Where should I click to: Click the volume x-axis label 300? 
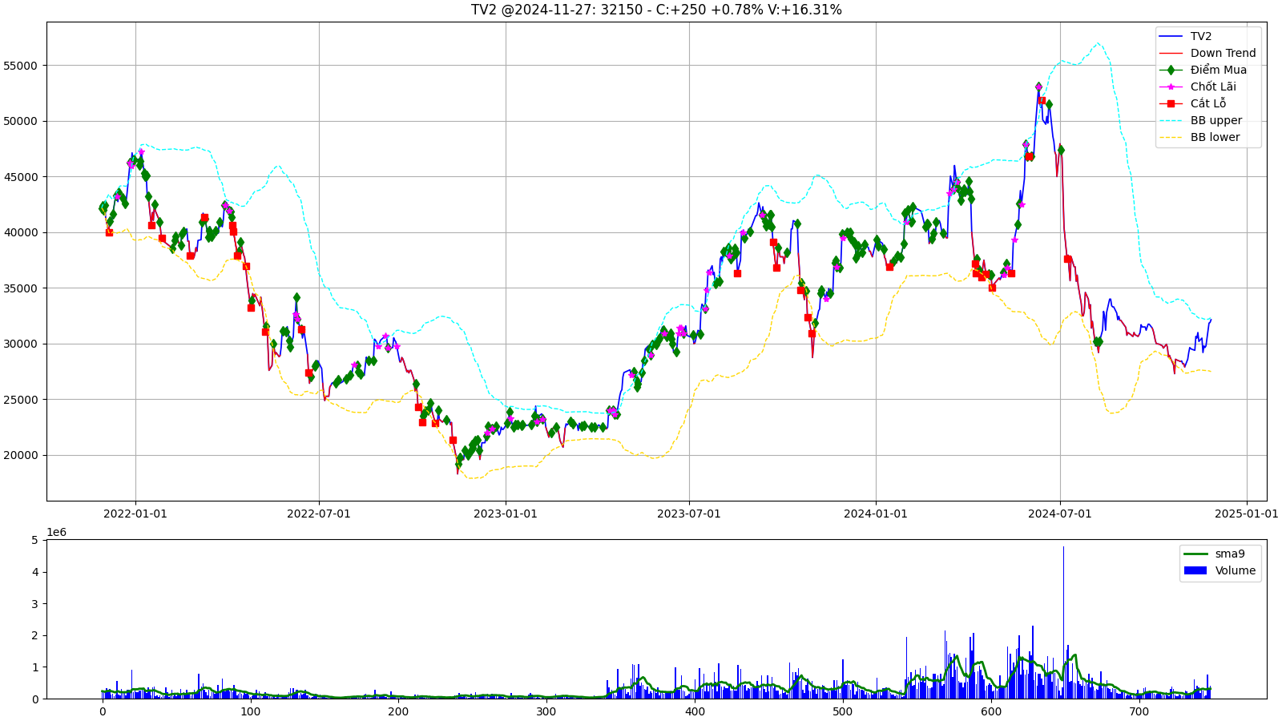(546, 711)
